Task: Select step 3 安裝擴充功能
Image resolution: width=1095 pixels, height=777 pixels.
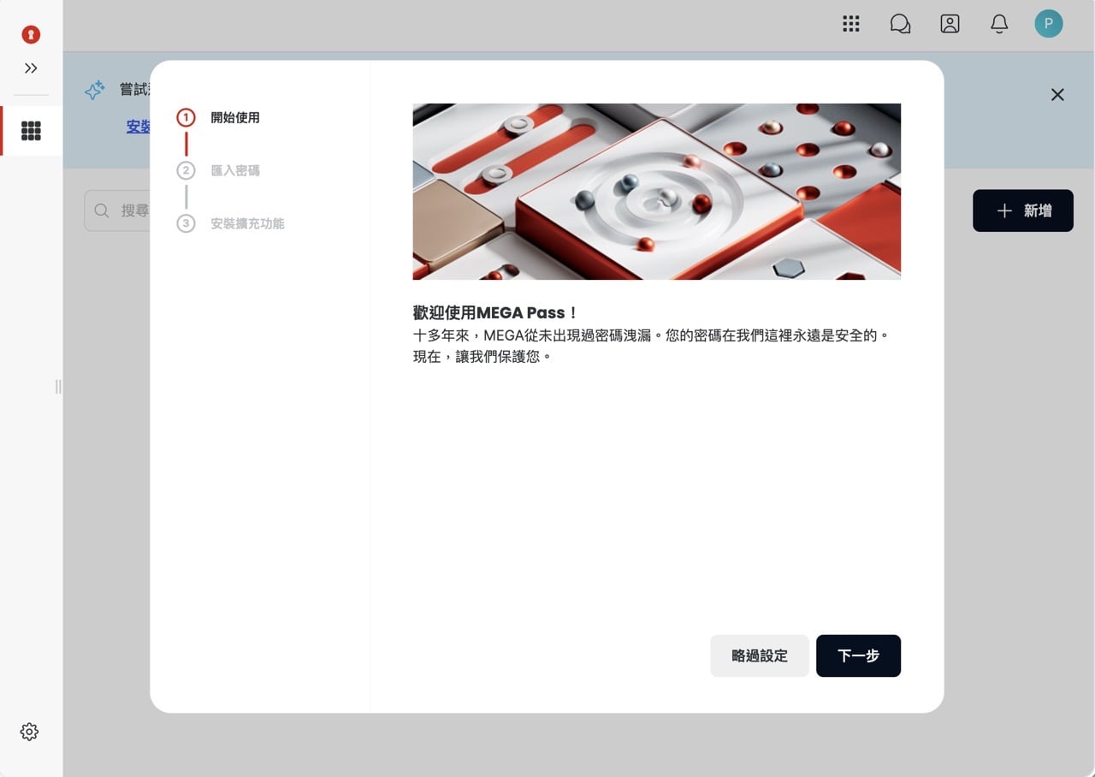Action: point(231,223)
